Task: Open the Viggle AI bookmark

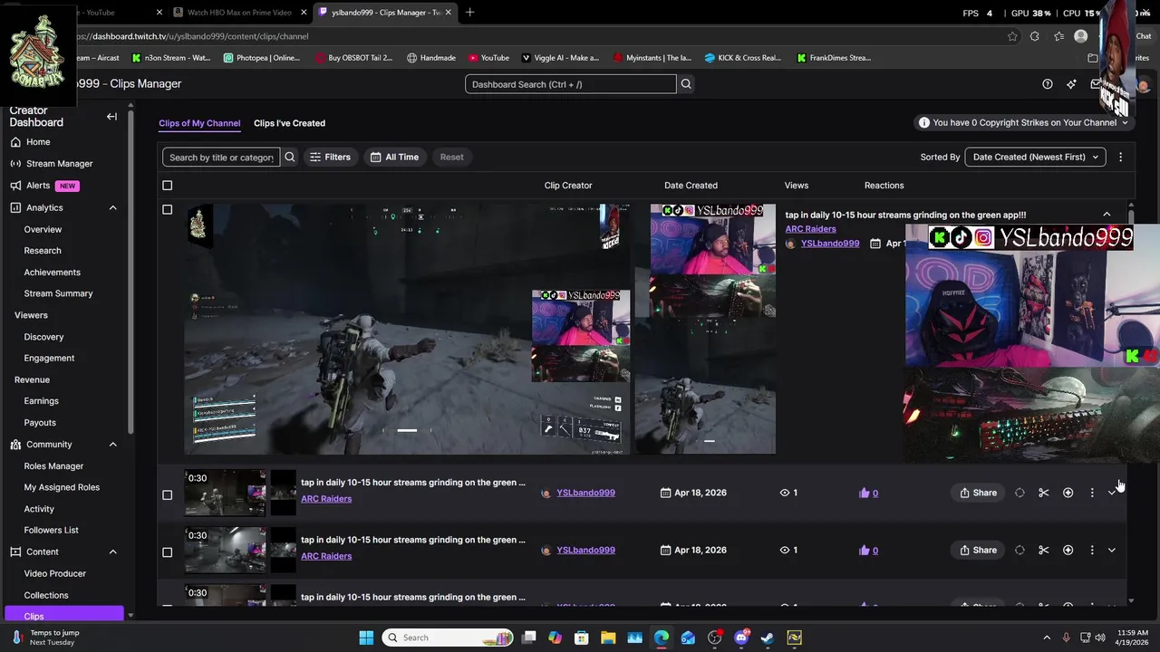Action: [x=560, y=58]
